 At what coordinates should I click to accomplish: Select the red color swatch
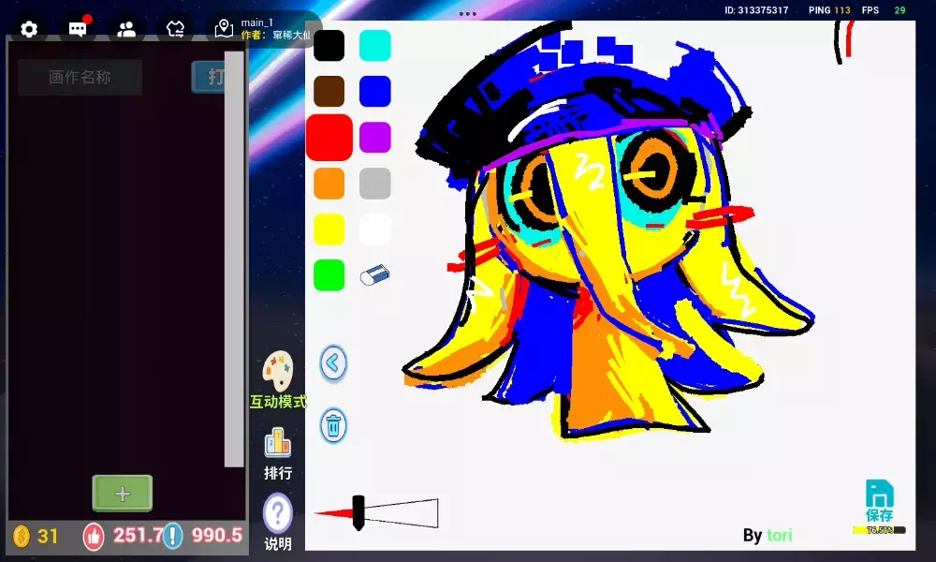click(x=329, y=138)
